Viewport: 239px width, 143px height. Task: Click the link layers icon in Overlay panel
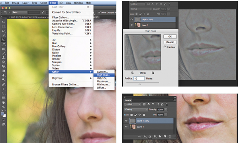click(x=139, y=137)
